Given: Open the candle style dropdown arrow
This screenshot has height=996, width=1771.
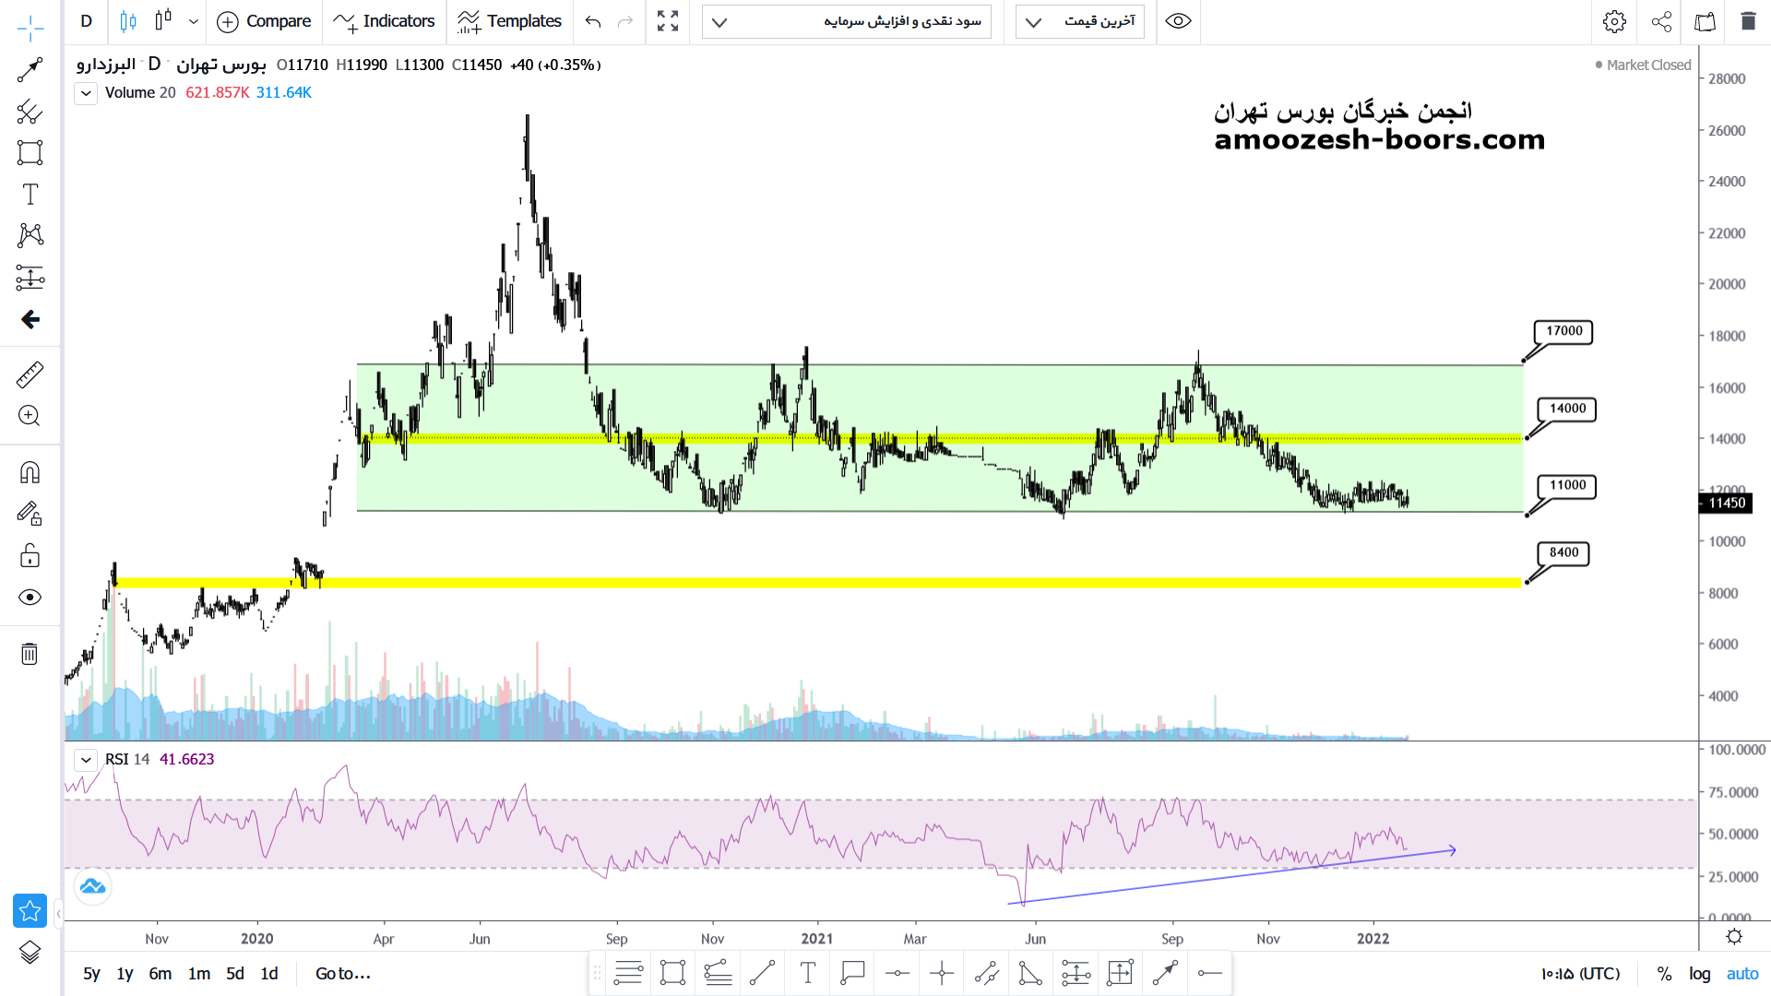Looking at the screenshot, I should pos(194,21).
